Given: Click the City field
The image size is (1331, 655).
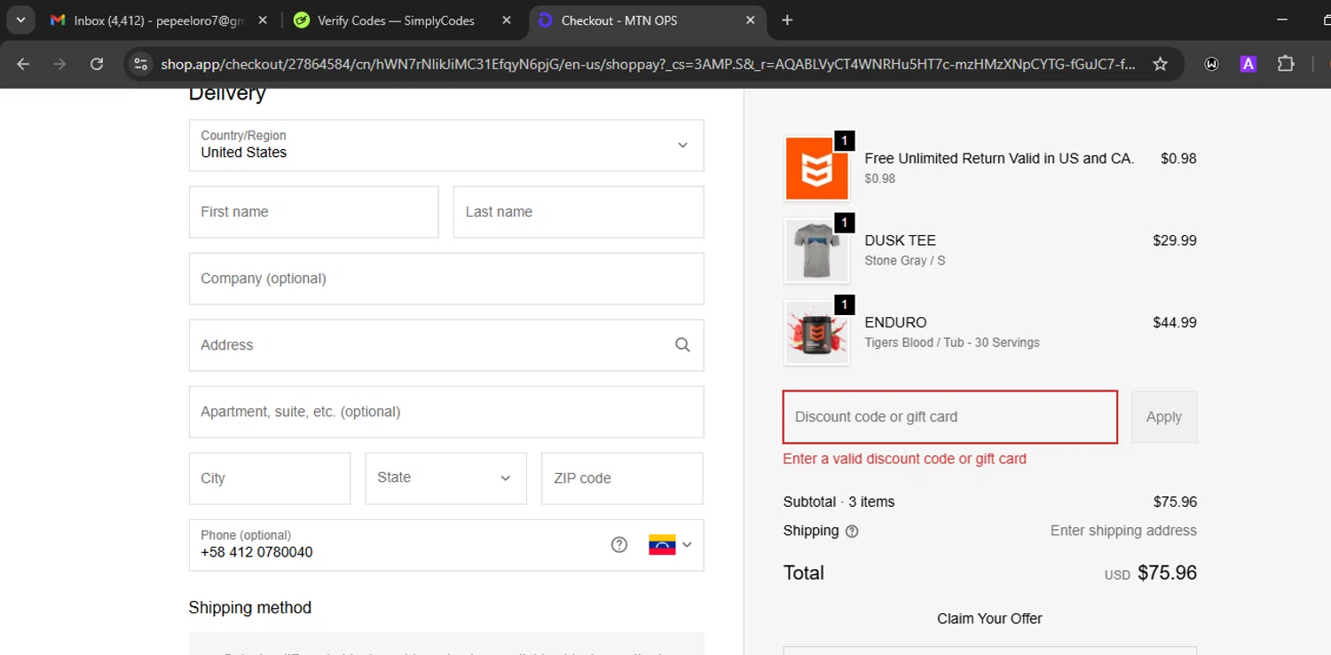Looking at the screenshot, I should point(270,478).
